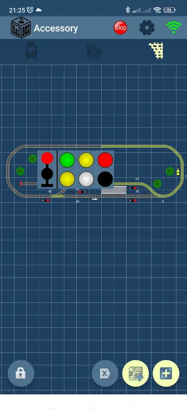Tap the yellow signal on right track curve

click(x=178, y=171)
